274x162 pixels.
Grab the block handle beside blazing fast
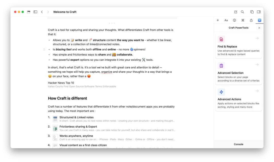click(x=44, y=50)
